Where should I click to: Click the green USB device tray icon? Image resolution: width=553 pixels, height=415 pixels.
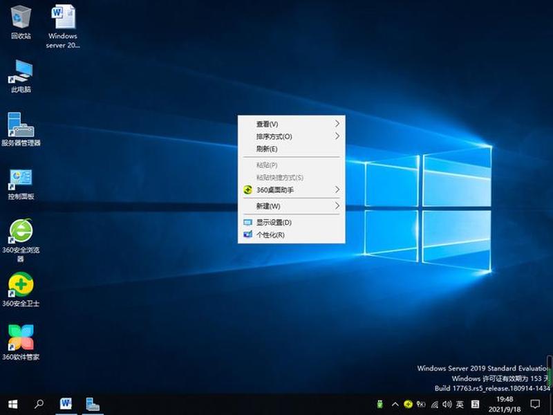pyautogui.click(x=379, y=404)
